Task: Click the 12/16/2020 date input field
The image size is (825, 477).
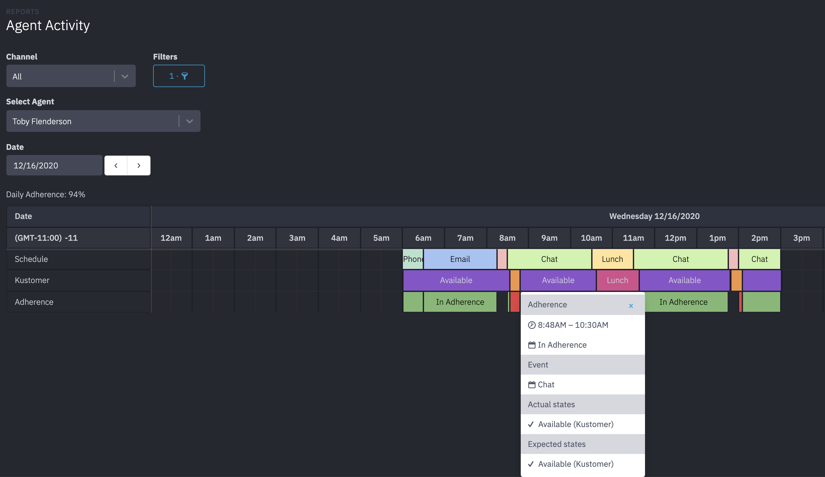Action: coord(54,166)
